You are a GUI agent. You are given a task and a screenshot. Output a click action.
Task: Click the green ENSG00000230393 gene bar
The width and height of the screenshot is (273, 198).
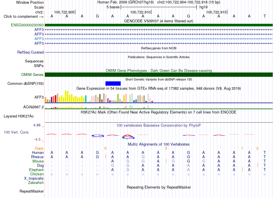click(159, 25)
